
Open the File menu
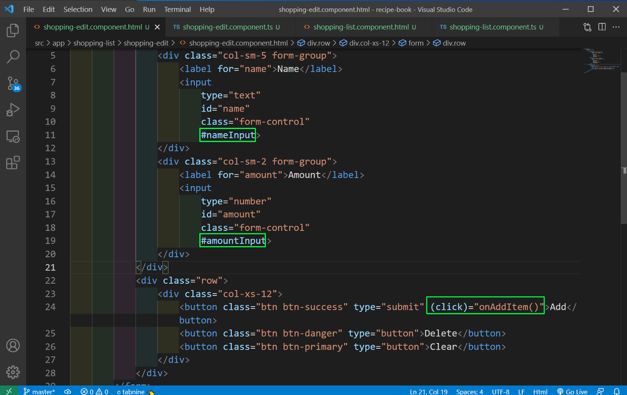[x=29, y=9]
